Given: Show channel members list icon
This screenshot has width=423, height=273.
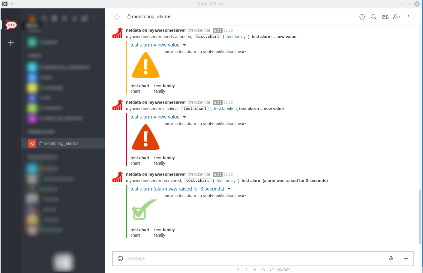Looking at the screenshot, I should (385, 17).
